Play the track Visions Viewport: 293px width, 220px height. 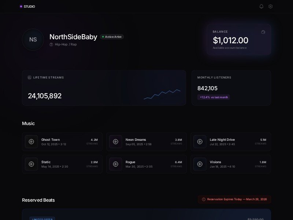[200, 164]
